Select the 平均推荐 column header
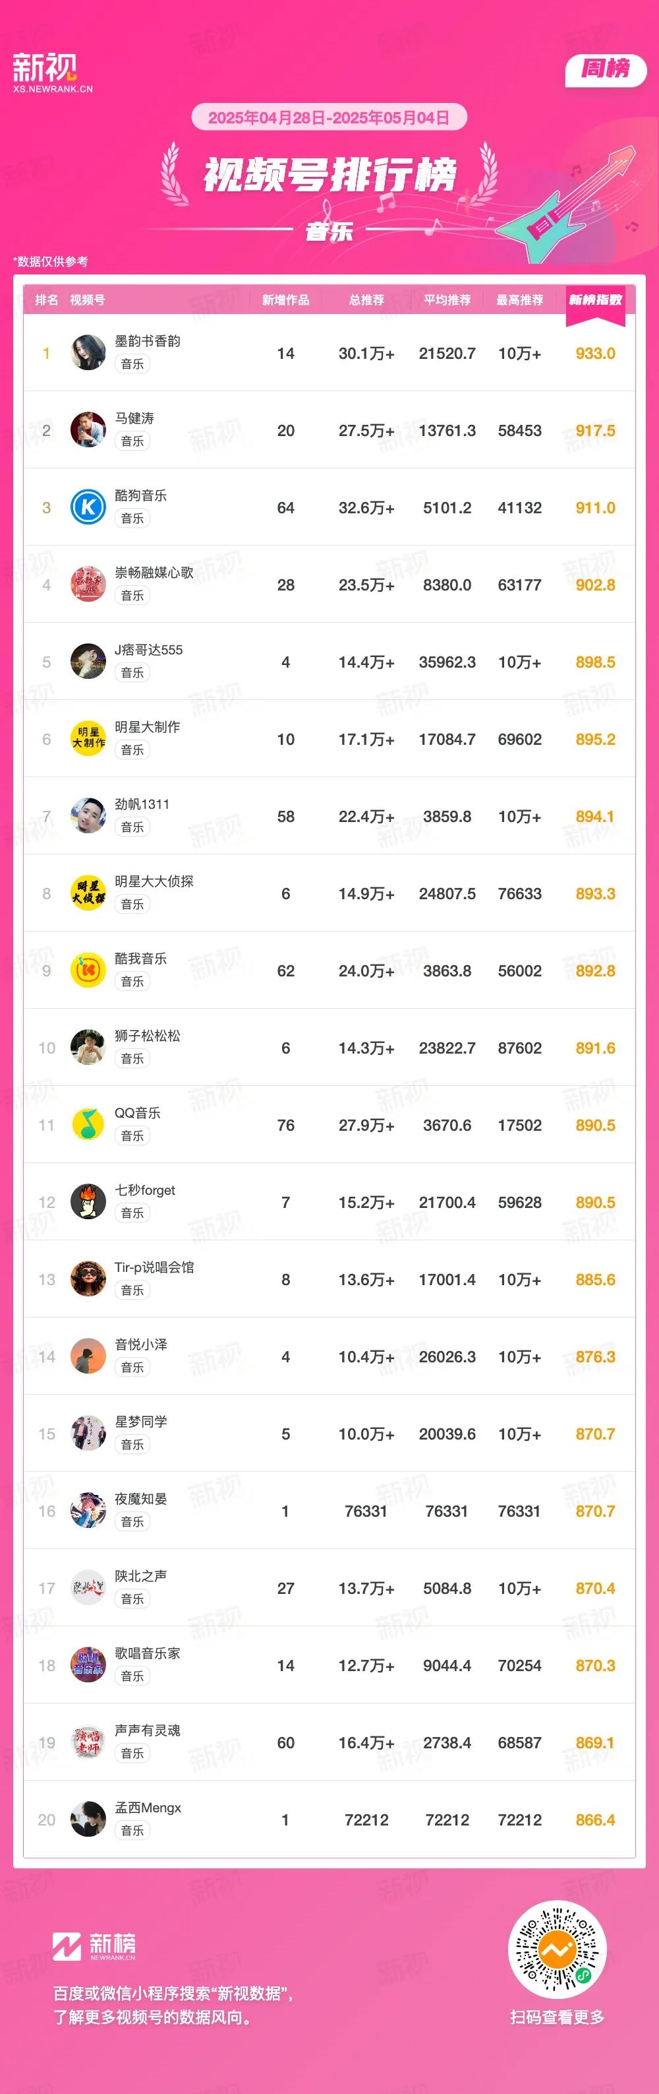 447,300
